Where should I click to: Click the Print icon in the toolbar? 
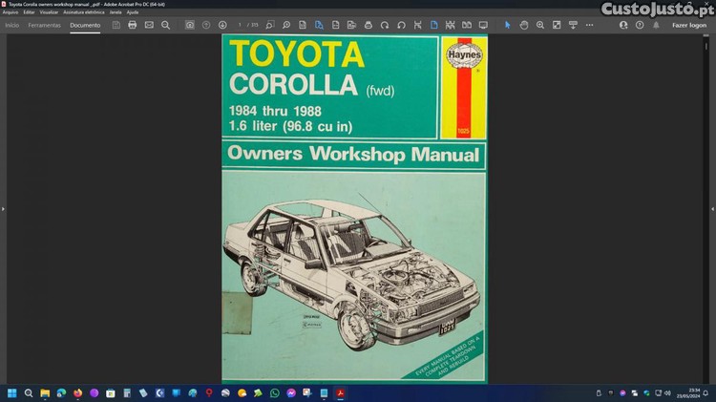pyautogui.click(x=132, y=25)
